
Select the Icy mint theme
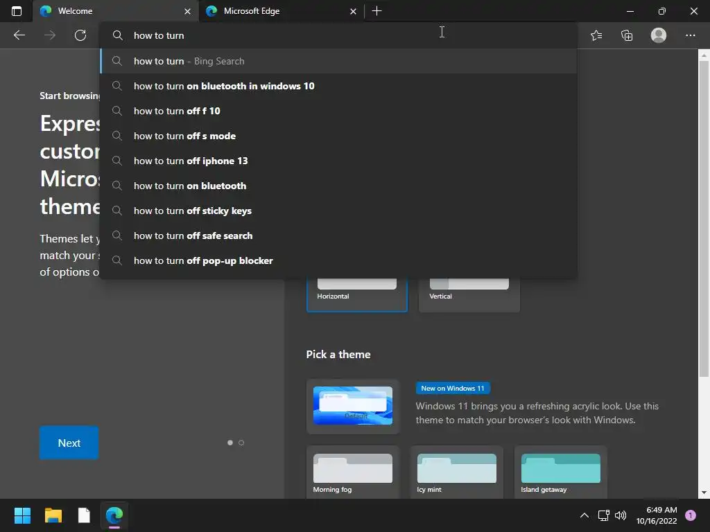pos(456,472)
